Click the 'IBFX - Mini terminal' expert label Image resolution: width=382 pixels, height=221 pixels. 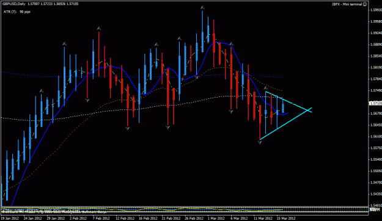coord(347,4)
